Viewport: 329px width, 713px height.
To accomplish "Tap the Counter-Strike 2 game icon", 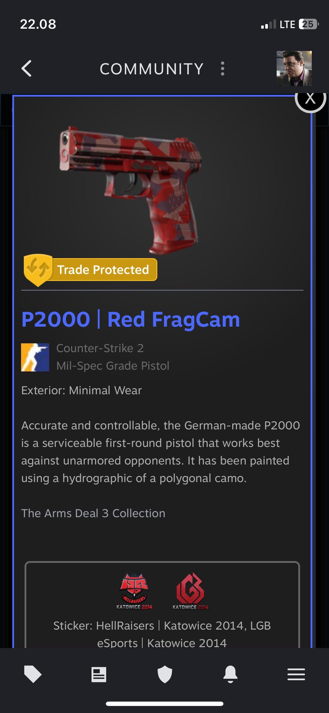I will [35, 357].
